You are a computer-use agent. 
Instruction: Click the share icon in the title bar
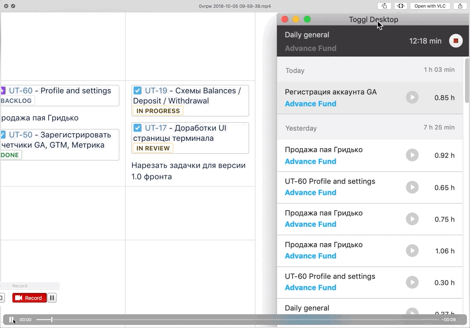point(460,6)
